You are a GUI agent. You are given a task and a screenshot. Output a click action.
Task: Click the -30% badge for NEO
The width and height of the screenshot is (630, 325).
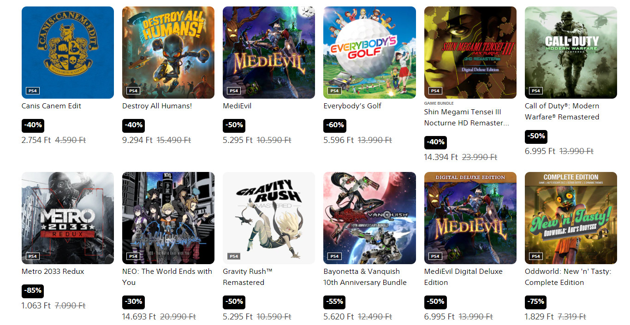tap(133, 301)
